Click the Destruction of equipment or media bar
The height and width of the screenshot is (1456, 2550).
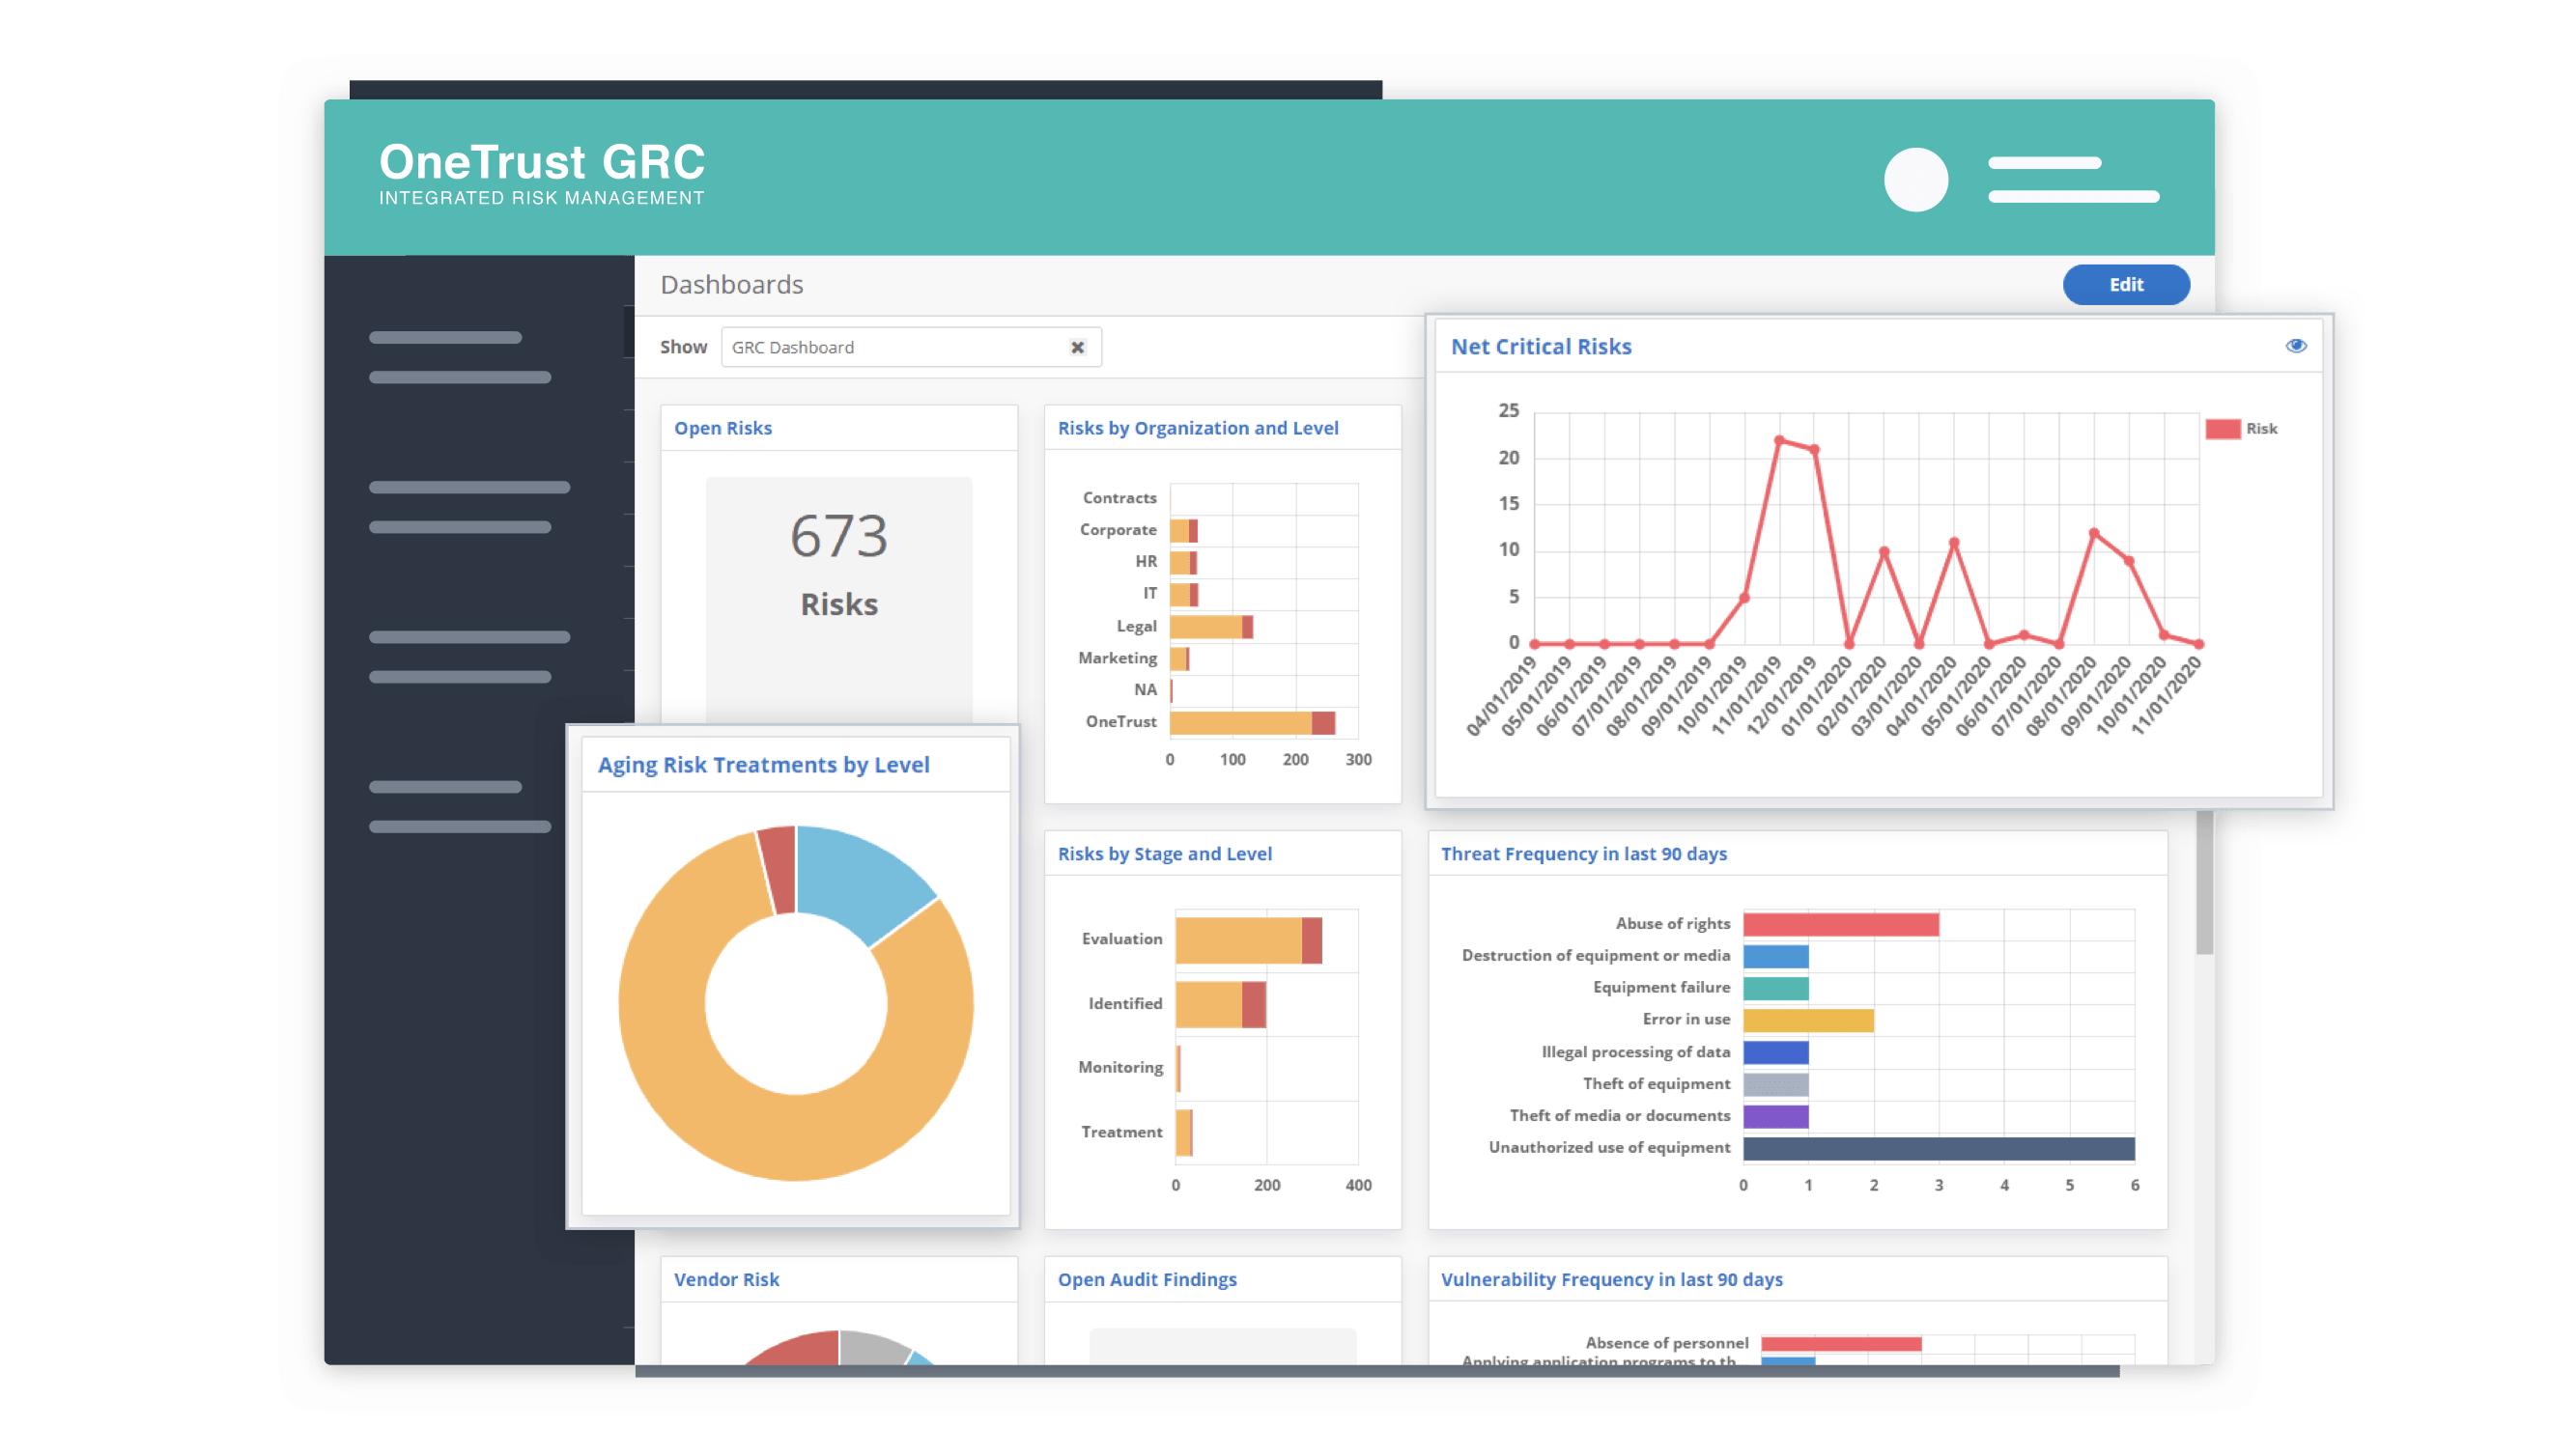tap(1774, 956)
